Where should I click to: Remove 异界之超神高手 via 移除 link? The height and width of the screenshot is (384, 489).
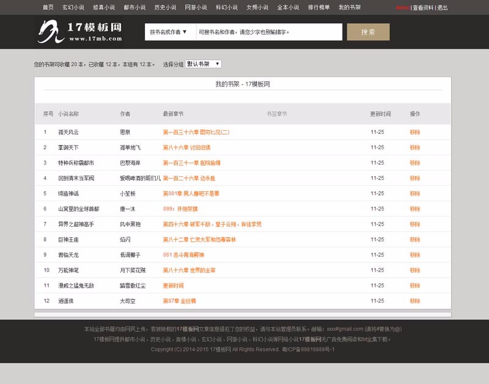pos(415,224)
